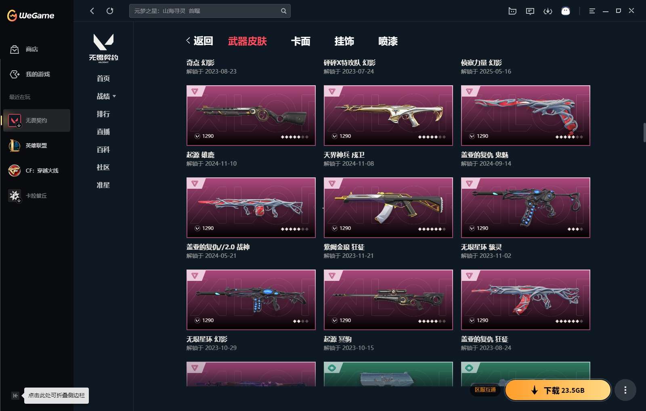The image size is (646, 411).
Task: Collapse sidebar with the fold icon
Action: click(15, 396)
